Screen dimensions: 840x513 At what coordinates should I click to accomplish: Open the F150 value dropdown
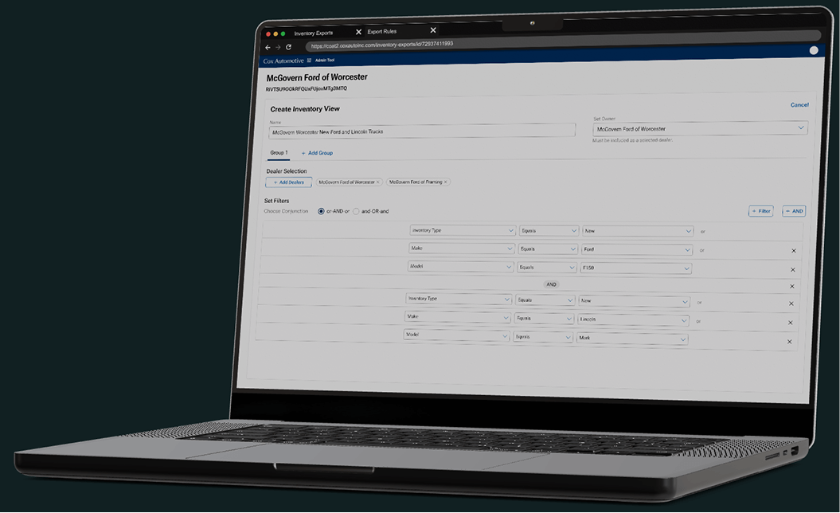tap(636, 268)
